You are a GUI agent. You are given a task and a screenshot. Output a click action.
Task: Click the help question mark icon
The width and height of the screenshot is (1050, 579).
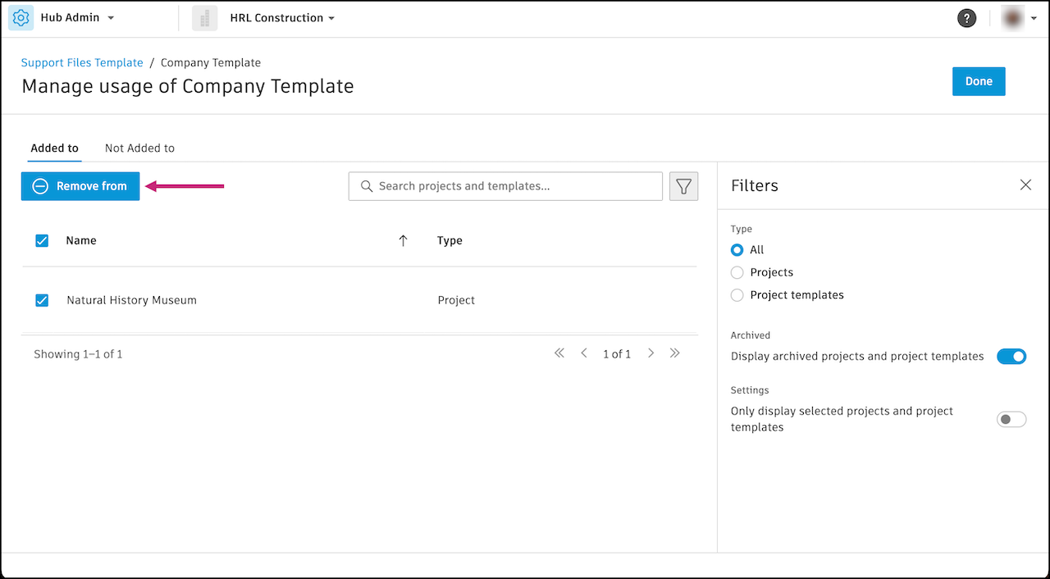(966, 17)
